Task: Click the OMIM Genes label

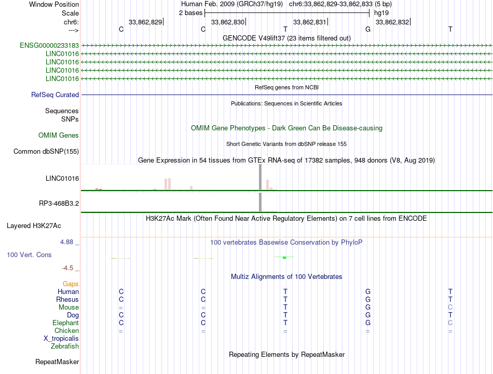Action: point(59,136)
